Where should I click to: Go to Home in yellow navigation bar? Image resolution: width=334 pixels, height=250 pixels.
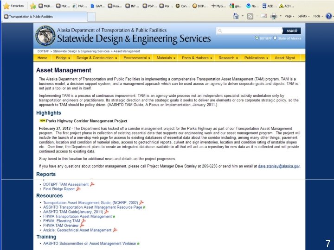coord(42,58)
